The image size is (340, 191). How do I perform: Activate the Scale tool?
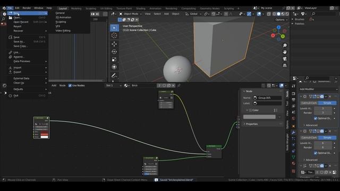[x=114, y=59]
